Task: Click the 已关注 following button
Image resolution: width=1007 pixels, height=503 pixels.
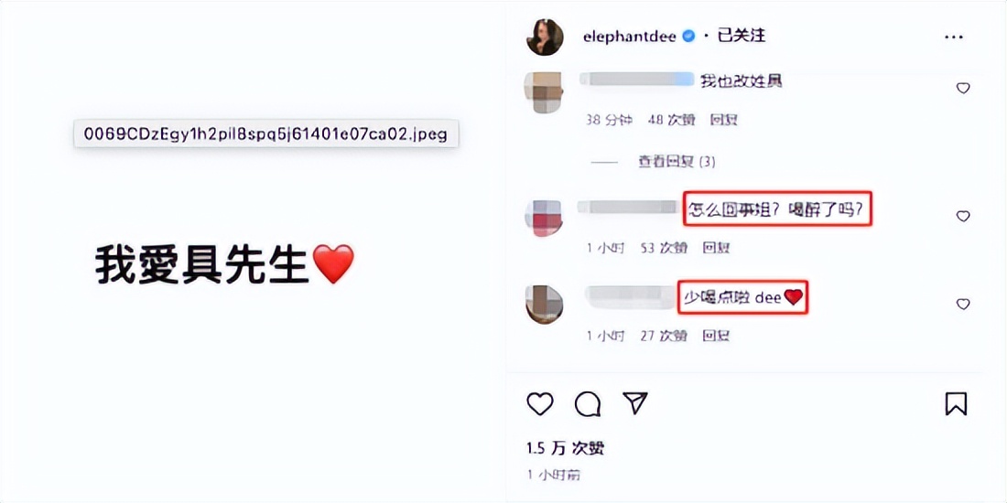Action: [742, 36]
